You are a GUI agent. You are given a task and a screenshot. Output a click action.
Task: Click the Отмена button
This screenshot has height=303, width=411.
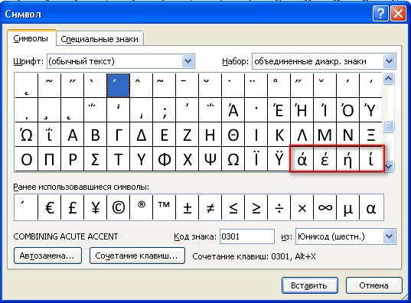[373, 285]
